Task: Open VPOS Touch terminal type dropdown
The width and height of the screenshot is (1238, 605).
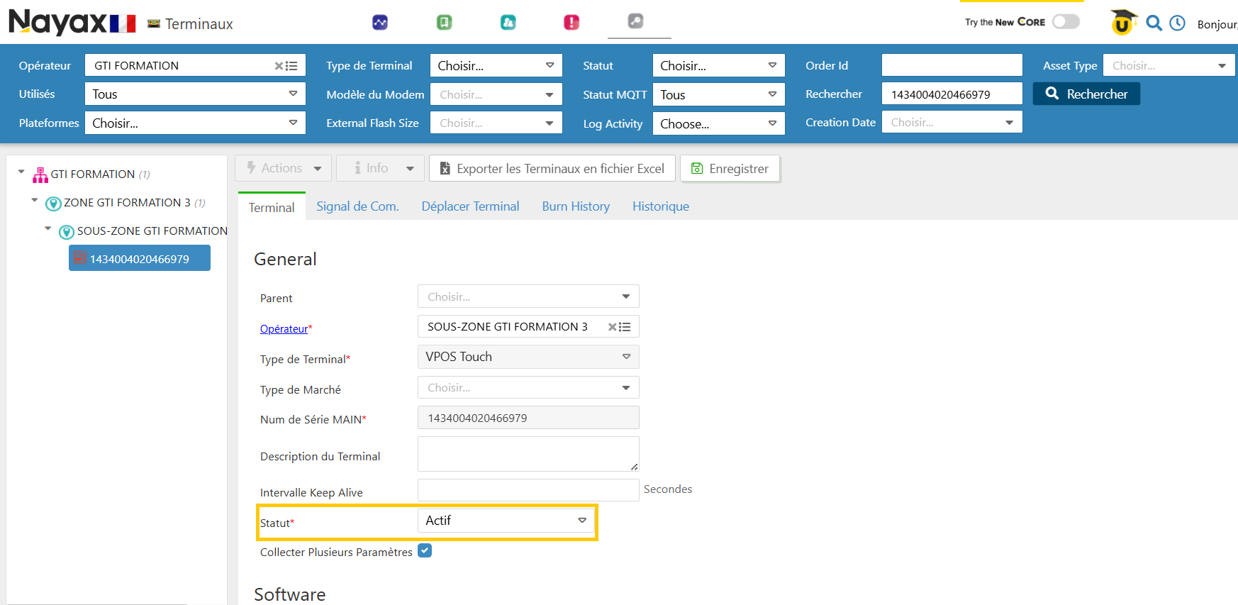Action: point(528,357)
